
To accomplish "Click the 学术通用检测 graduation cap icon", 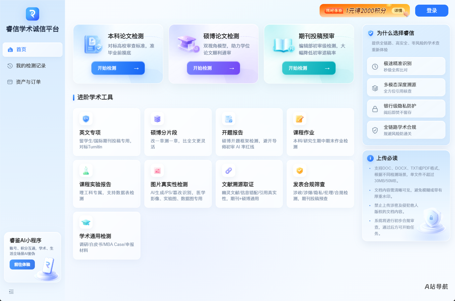I will pyautogui.click(x=86, y=222).
